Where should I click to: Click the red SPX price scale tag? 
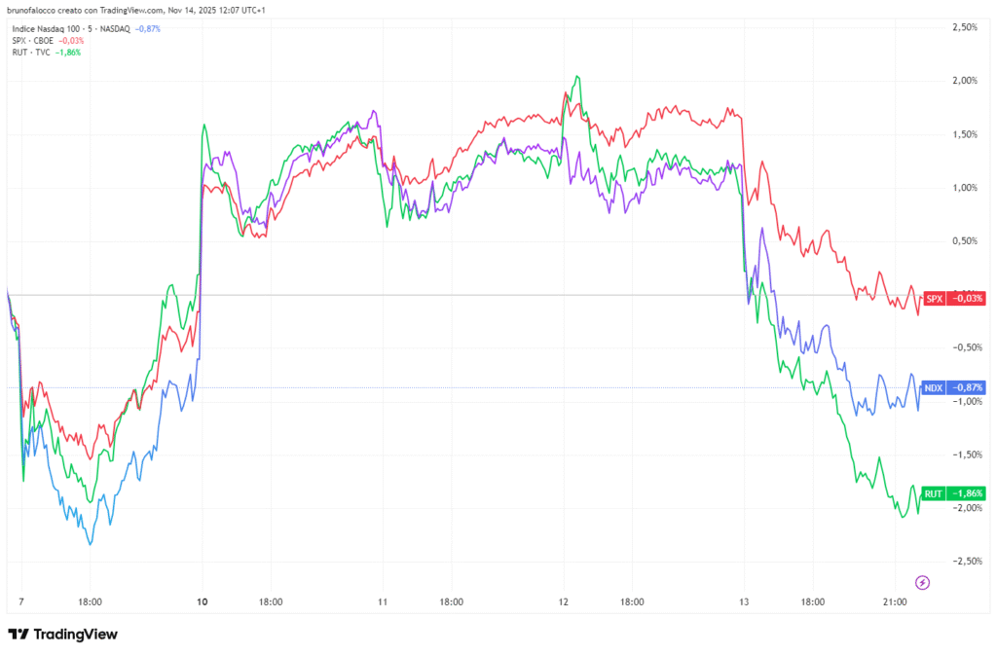point(935,298)
